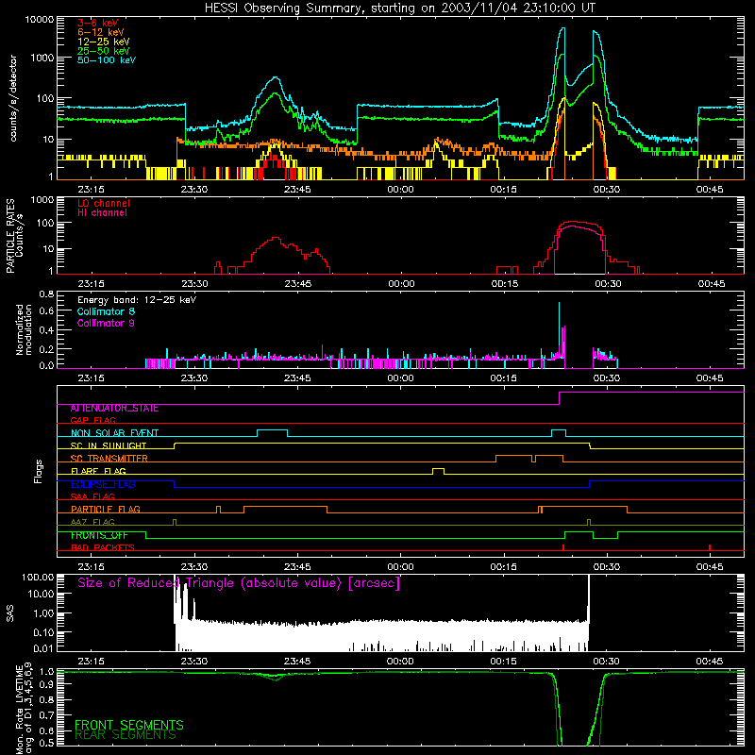Click the '100.00' tick on SAS panel
This screenshot has height=755, width=755.
tap(39, 578)
